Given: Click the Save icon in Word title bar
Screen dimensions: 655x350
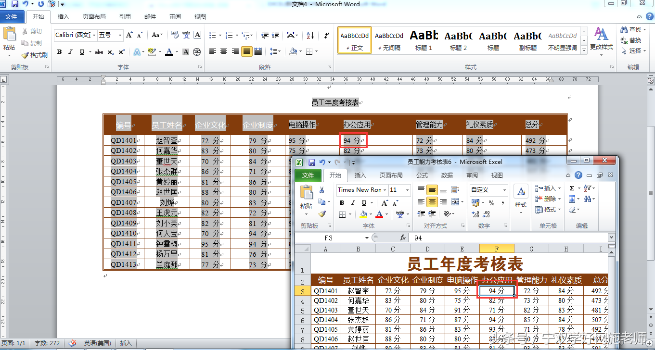Looking at the screenshot, I should pyautogui.click(x=15, y=4).
